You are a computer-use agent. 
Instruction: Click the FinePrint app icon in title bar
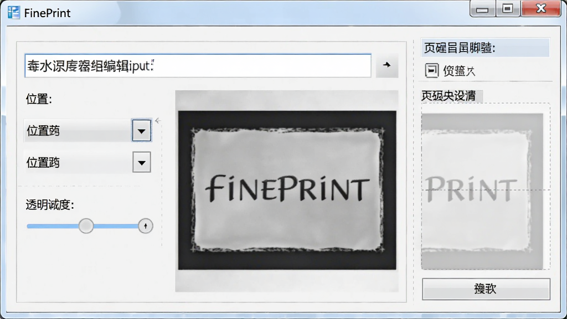[x=13, y=13]
